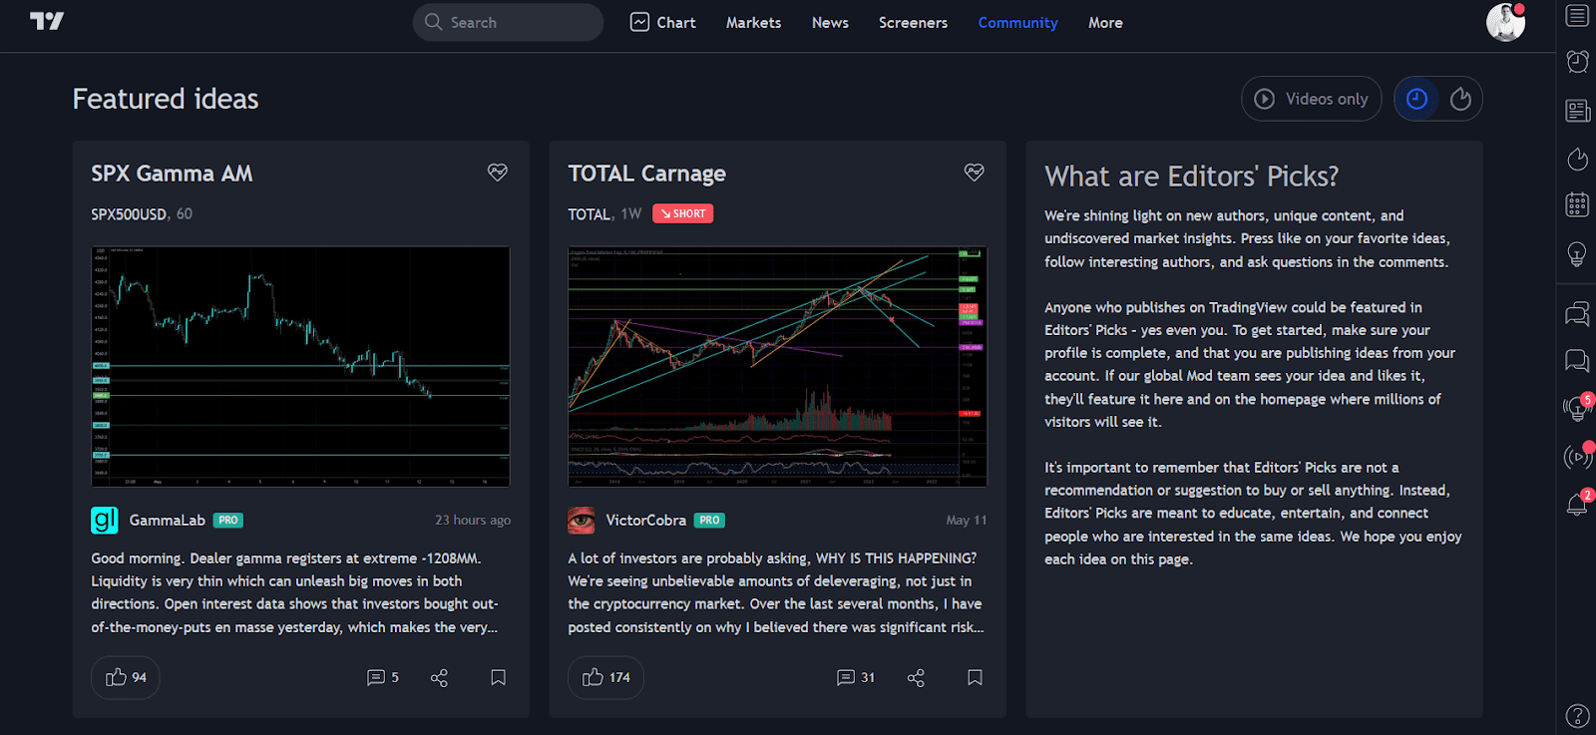The image size is (1596, 735).
Task: Open the ideas lightbulb icon in sidebar
Action: click(1577, 254)
